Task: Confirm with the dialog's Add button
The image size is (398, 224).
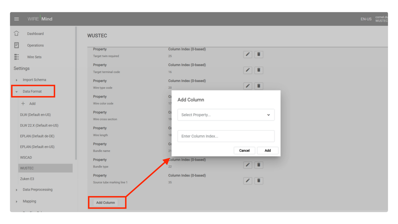Action: pyautogui.click(x=267, y=150)
